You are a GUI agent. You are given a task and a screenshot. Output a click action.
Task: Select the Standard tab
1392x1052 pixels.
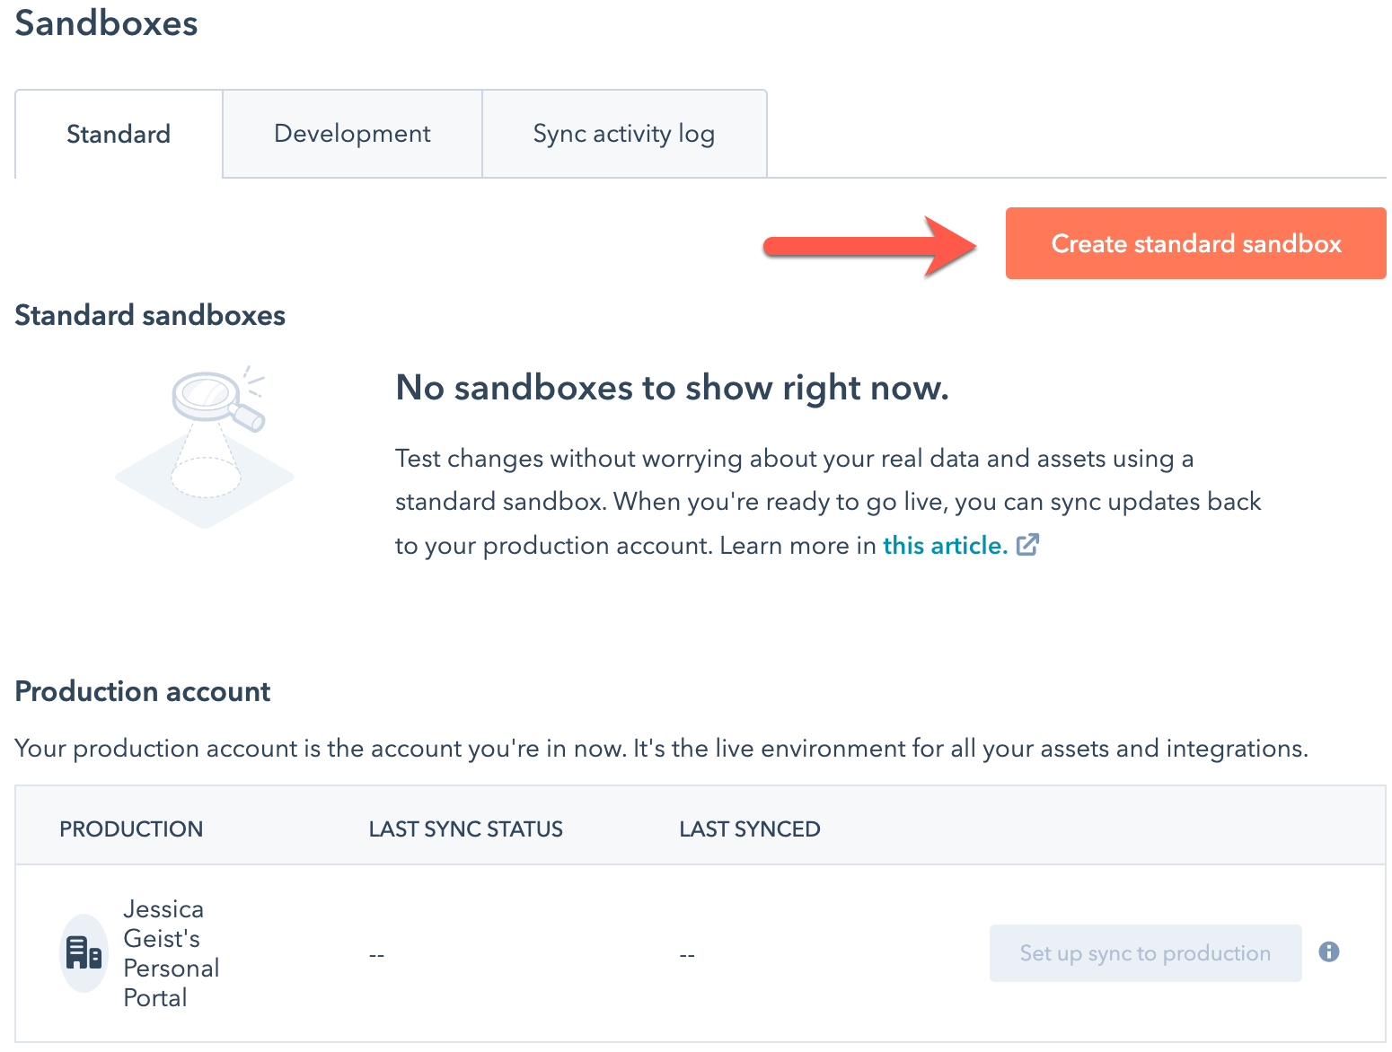(118, 133)
